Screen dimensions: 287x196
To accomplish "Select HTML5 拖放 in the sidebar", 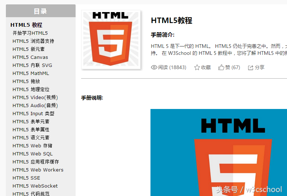I will click(26, 81).
